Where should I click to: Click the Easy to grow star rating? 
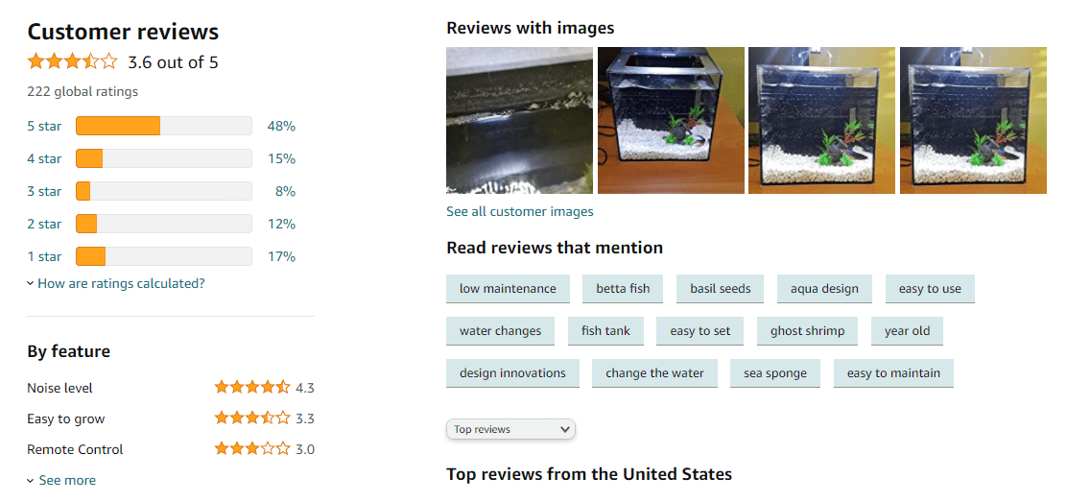click(251, 418)
